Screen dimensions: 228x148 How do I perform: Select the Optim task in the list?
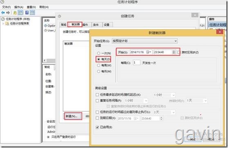click(50, 26)
